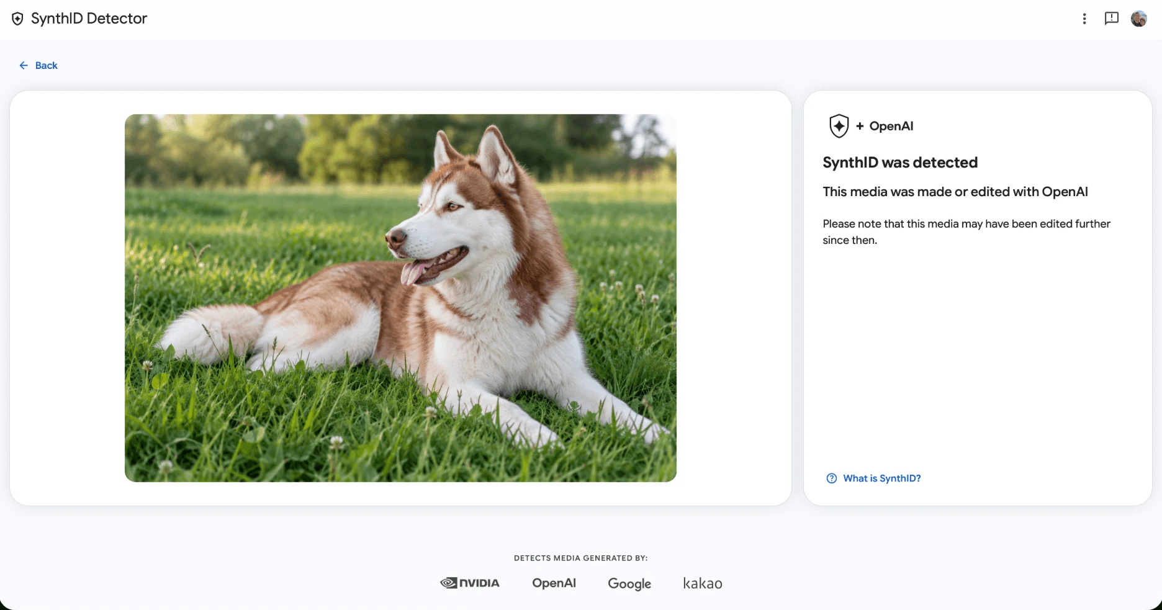Image resolution: width=1162 pixels, height=610 pixels.
Task: Click the Google logo in footer
Action: [629, 584]
